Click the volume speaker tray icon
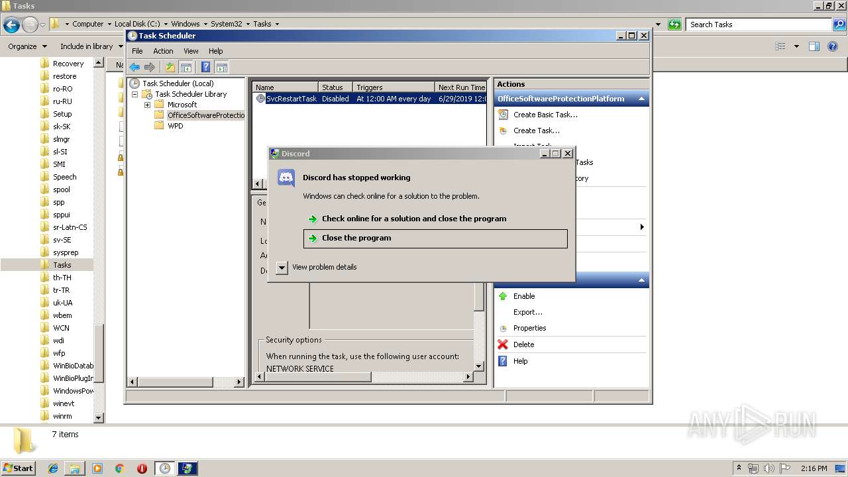 click(x=768, y=468)
